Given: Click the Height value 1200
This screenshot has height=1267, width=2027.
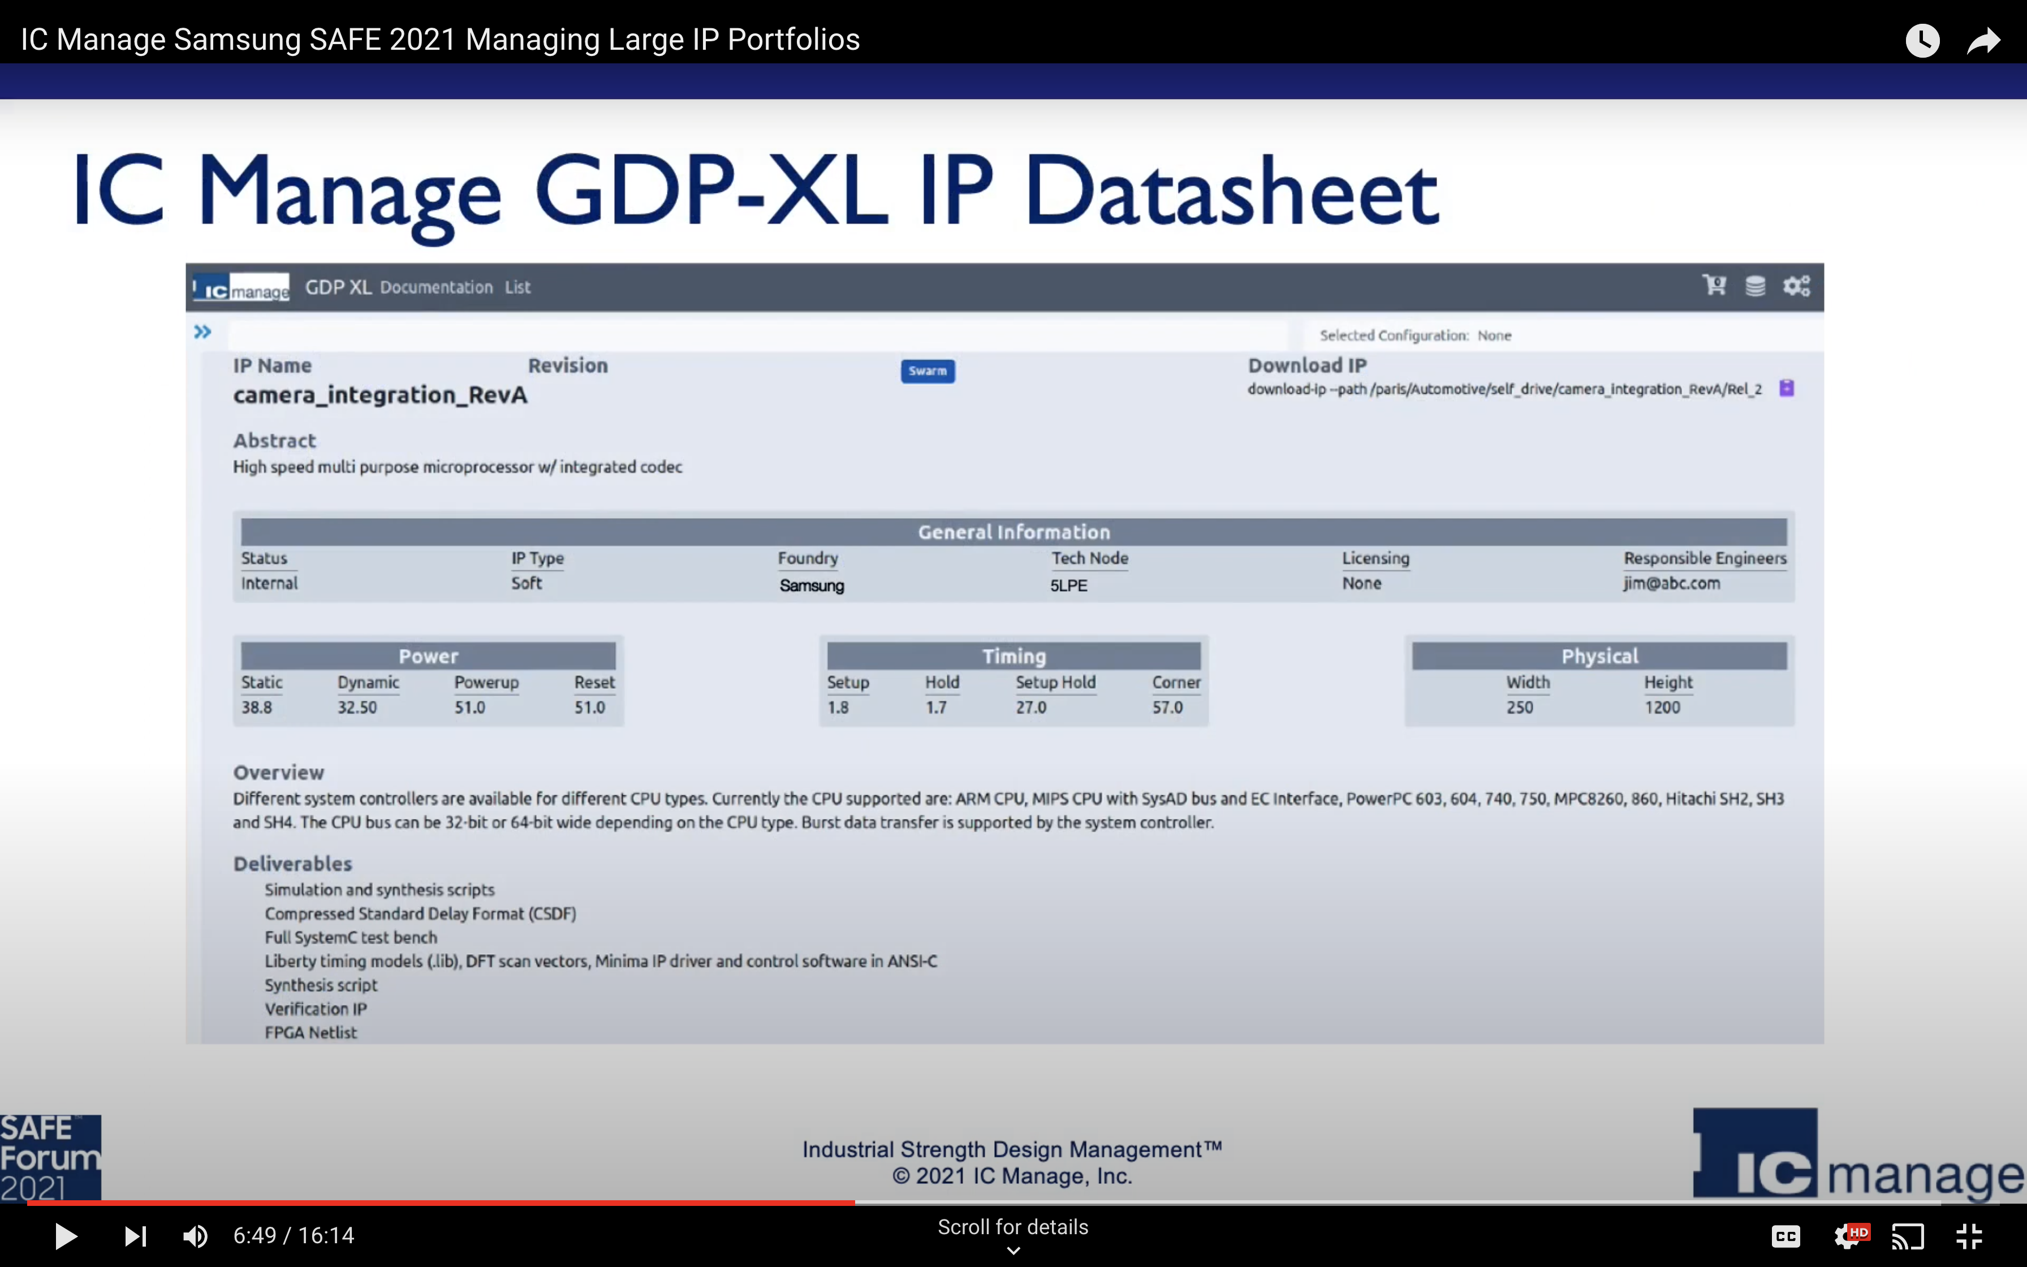Looking at the screenshot, I should tap(1662, 707).
